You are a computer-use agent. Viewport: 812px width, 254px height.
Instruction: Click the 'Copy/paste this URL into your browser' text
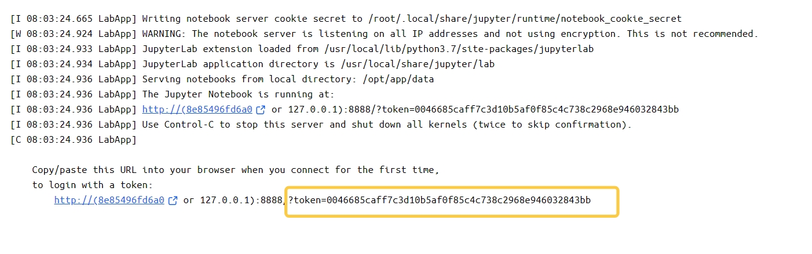(235, 170)
